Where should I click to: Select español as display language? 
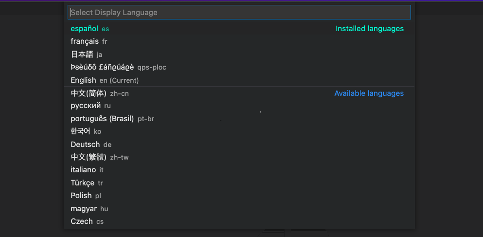(x=84, y=29)
